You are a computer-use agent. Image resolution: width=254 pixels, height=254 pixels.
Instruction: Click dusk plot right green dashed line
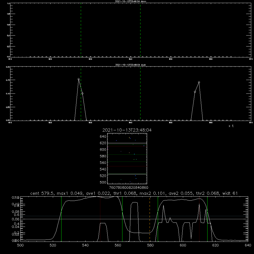[x=140, y=94]
